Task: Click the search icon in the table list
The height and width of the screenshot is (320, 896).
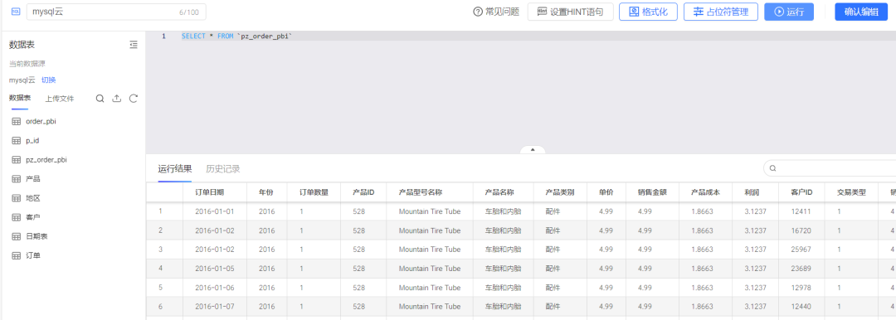Action: (x=100, y=99)
